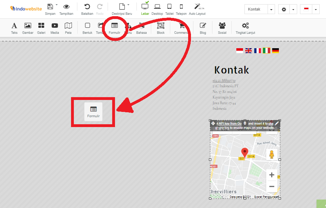
Task: Expand the settings gear dropdown arrow
Action: 293,9
